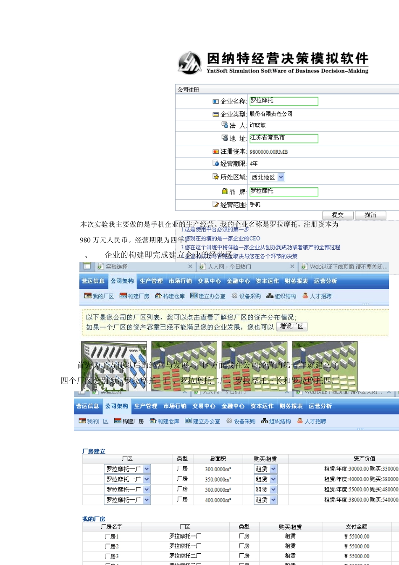Click the 9800000.00RMB capital value
Viewport: 399px width, 565px height.
pyautogui.click(x=269, y=152)
